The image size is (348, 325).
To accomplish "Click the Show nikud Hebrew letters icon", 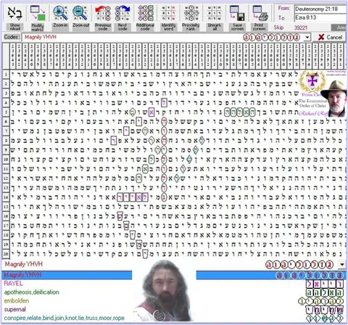I will (x=14, y=13).
